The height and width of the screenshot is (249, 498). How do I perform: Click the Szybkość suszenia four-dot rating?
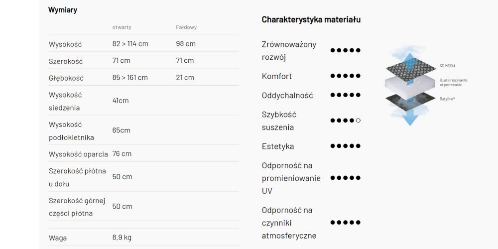pos(345,121)
